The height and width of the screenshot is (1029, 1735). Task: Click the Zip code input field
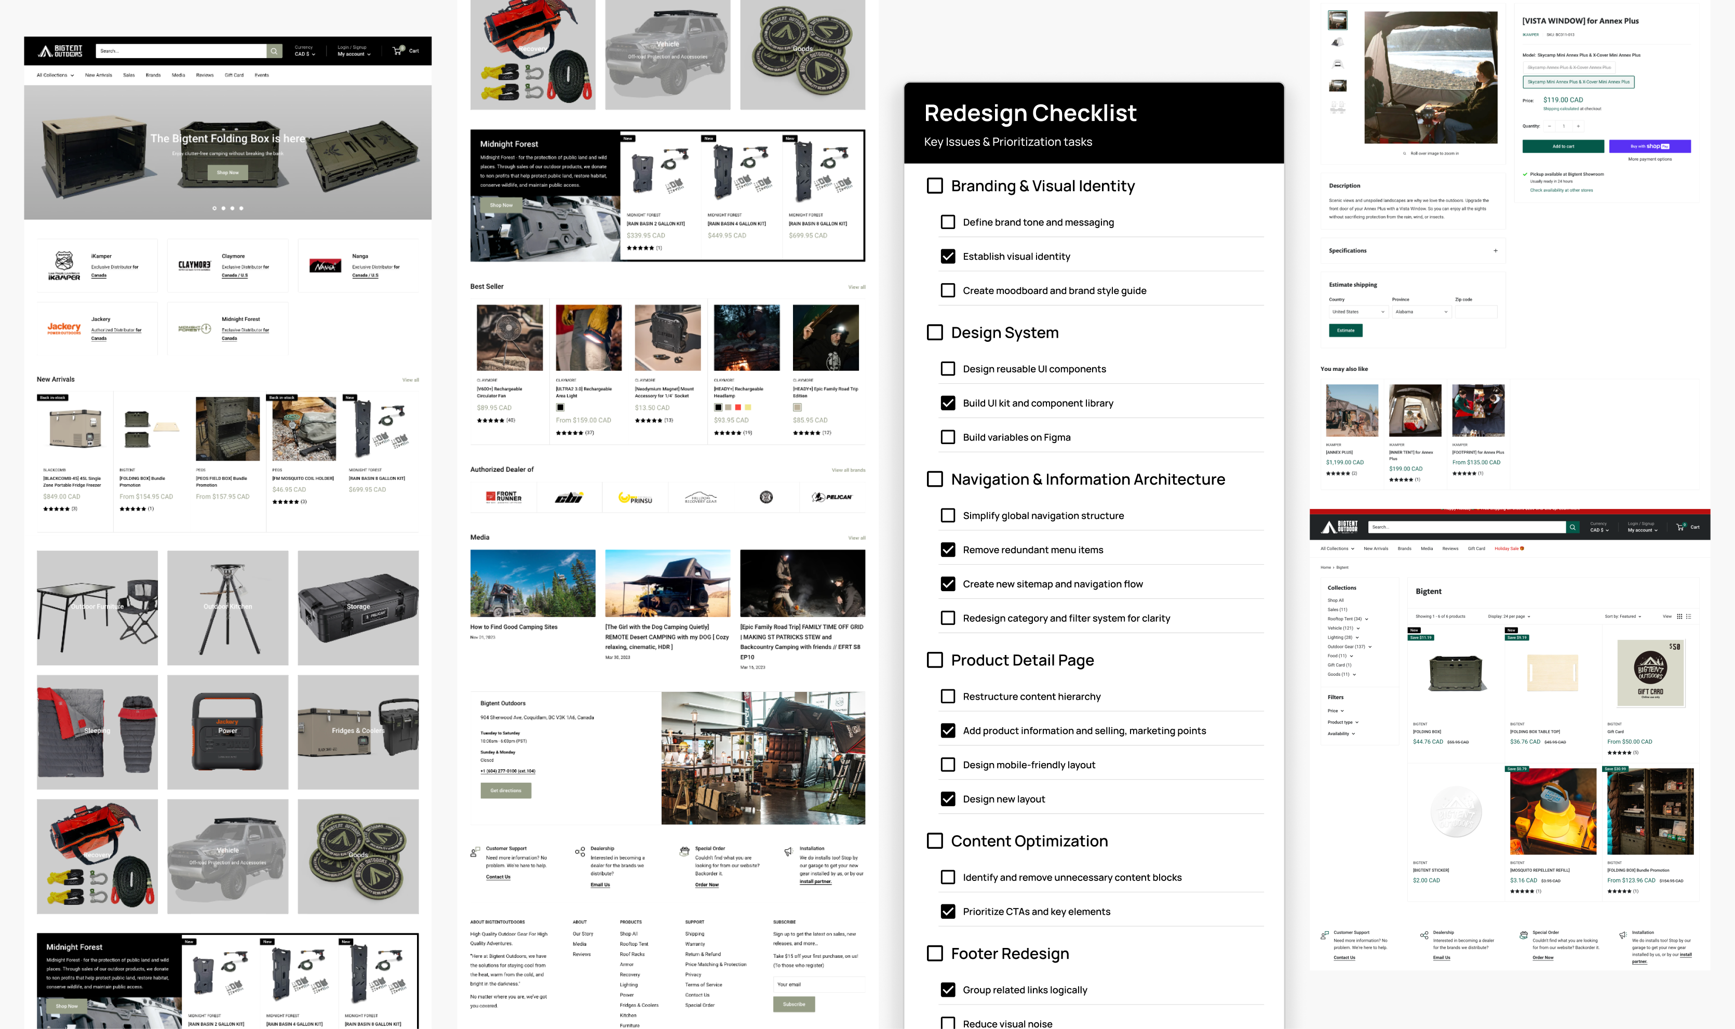1476,312
